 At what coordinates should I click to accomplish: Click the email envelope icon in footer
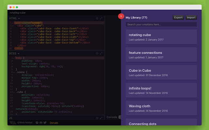[x=41, y=123]
